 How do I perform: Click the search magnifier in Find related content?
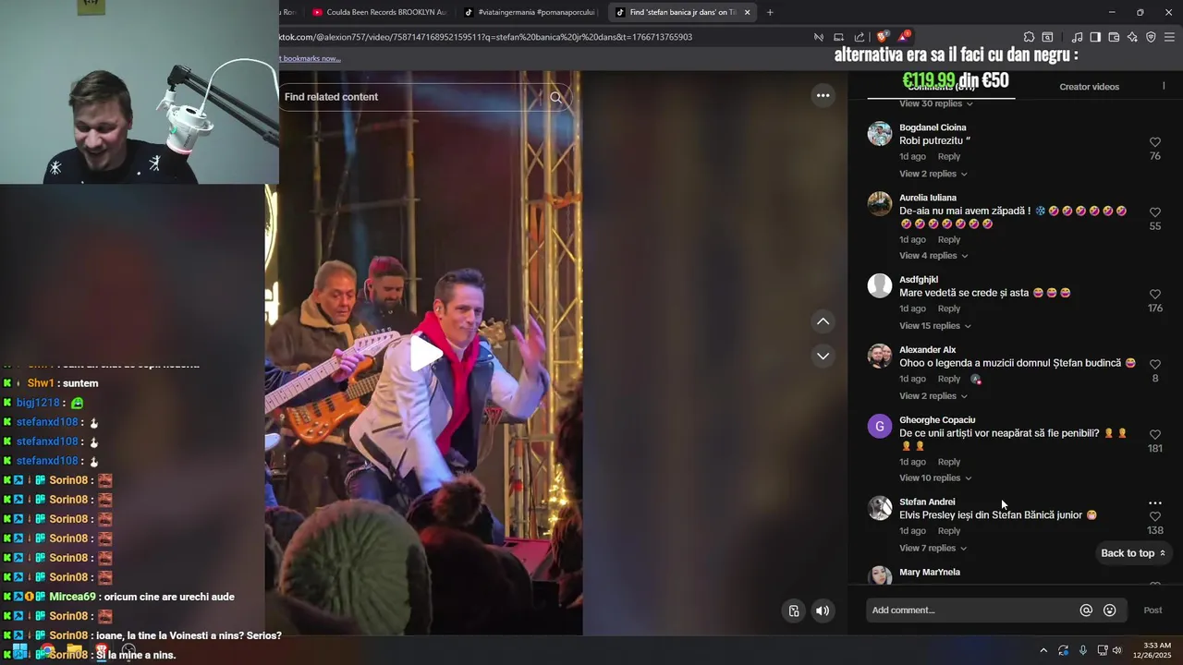pos(555,97)
